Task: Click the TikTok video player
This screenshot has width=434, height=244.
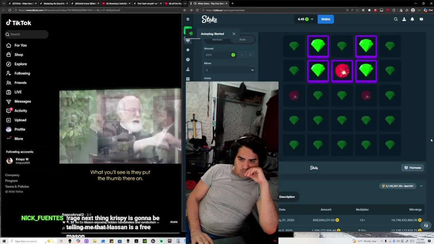Action: pyautogui.click(x=120, y=126)
